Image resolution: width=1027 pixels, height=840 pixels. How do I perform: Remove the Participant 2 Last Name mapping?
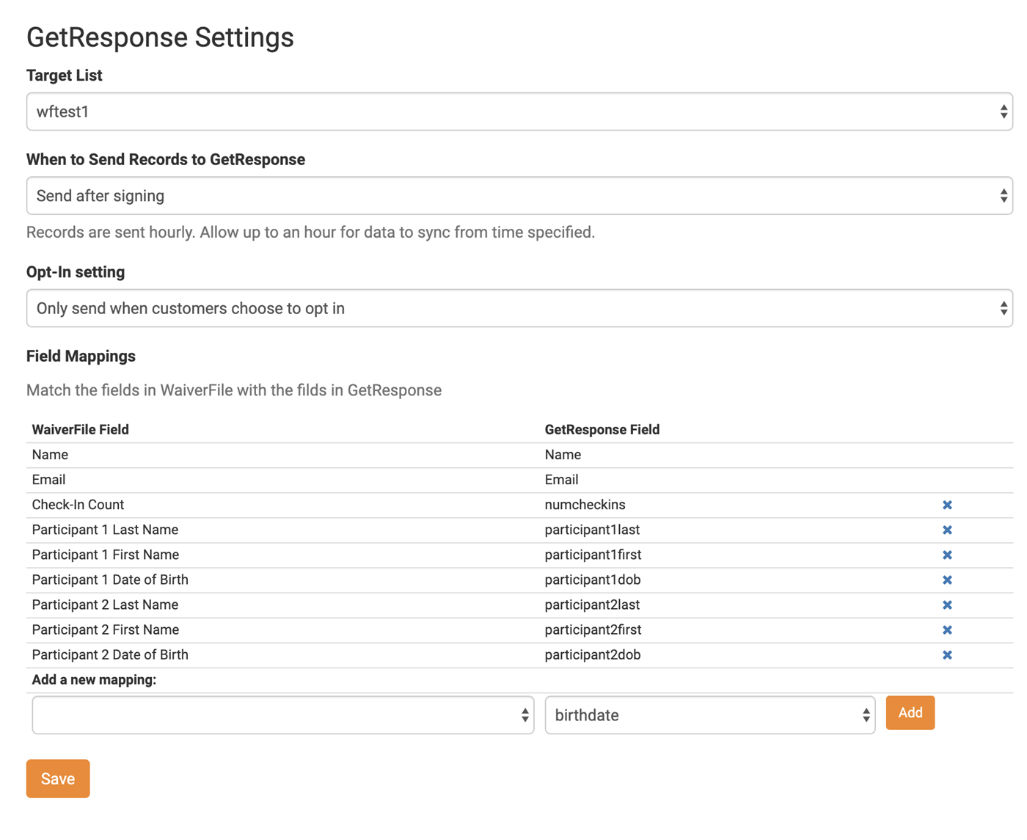coord(947,605)
